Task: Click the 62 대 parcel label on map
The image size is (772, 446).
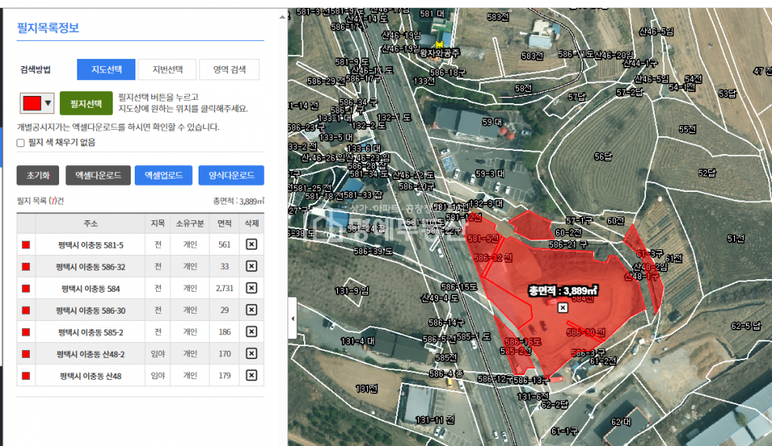Action: (621, 422)
